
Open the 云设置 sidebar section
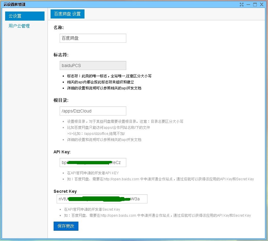[25, 16]
